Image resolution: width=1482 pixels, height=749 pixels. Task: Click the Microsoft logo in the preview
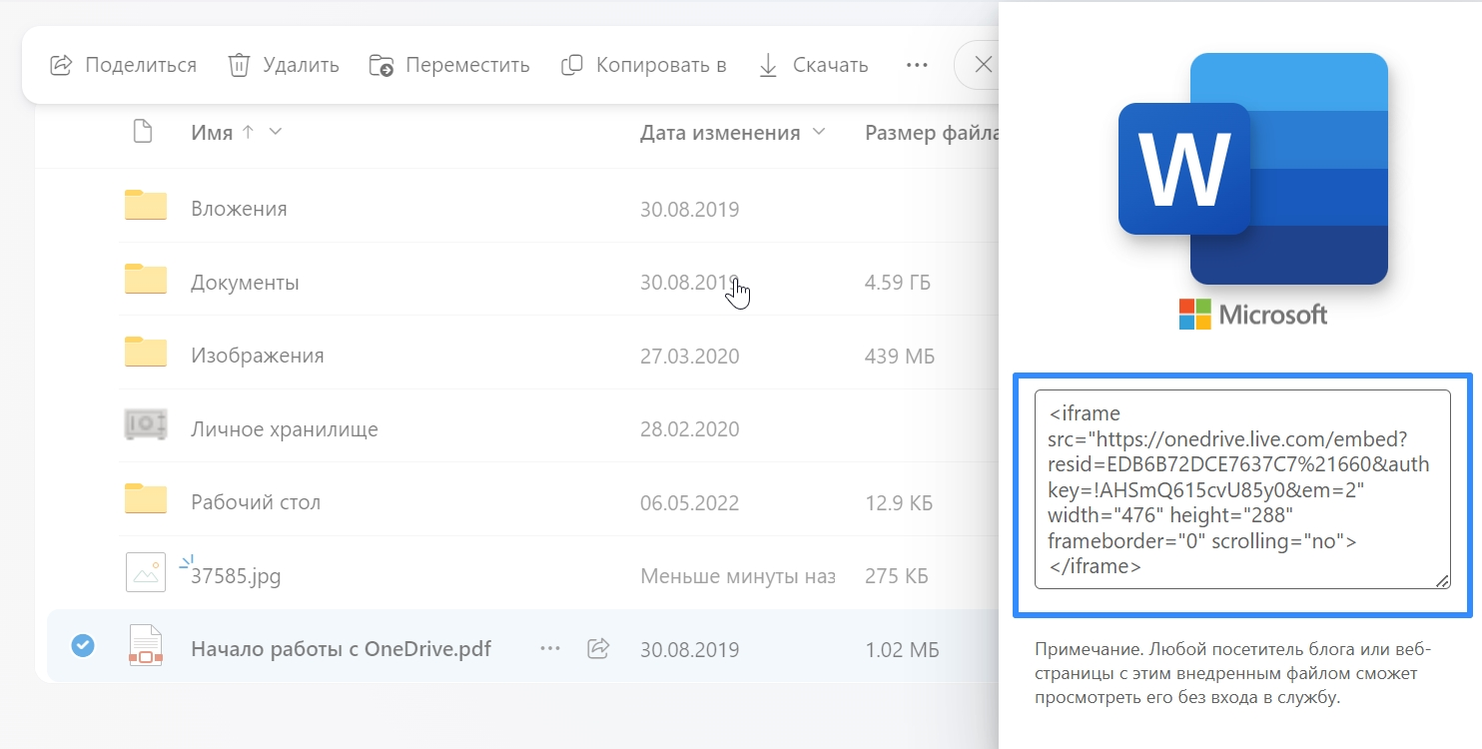(1253, 315)
